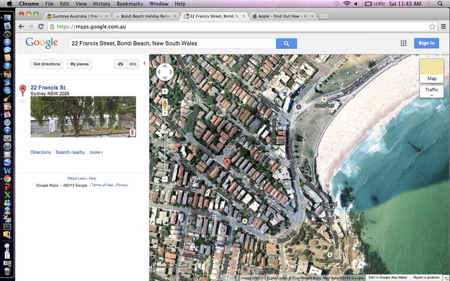
Task: Zoom out with the minus button
Action: click(165, 179)
